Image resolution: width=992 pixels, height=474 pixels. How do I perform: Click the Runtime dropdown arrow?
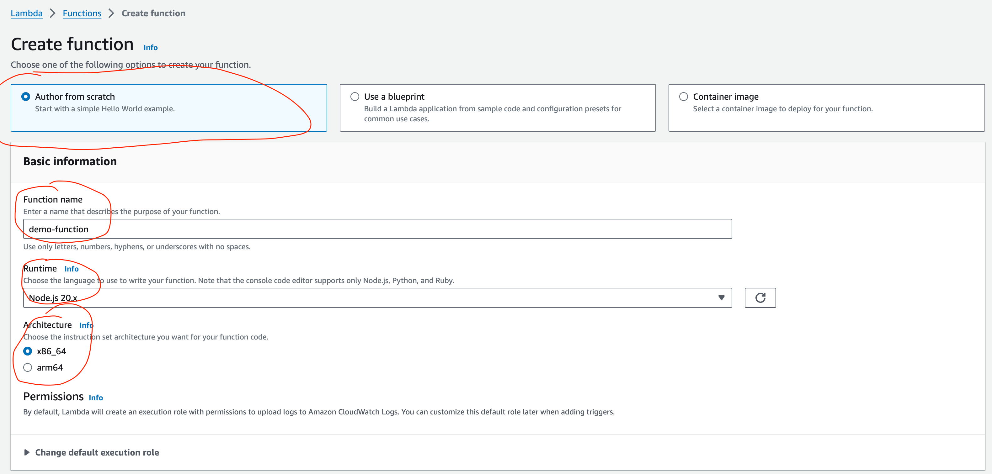pyautogui.click(x=721, y=298)
